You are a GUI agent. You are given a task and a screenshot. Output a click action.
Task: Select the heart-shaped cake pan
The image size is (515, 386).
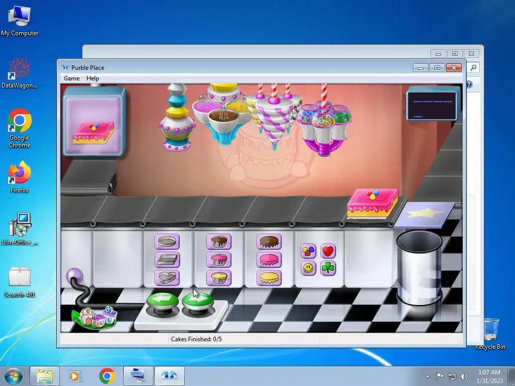point(167,277)
